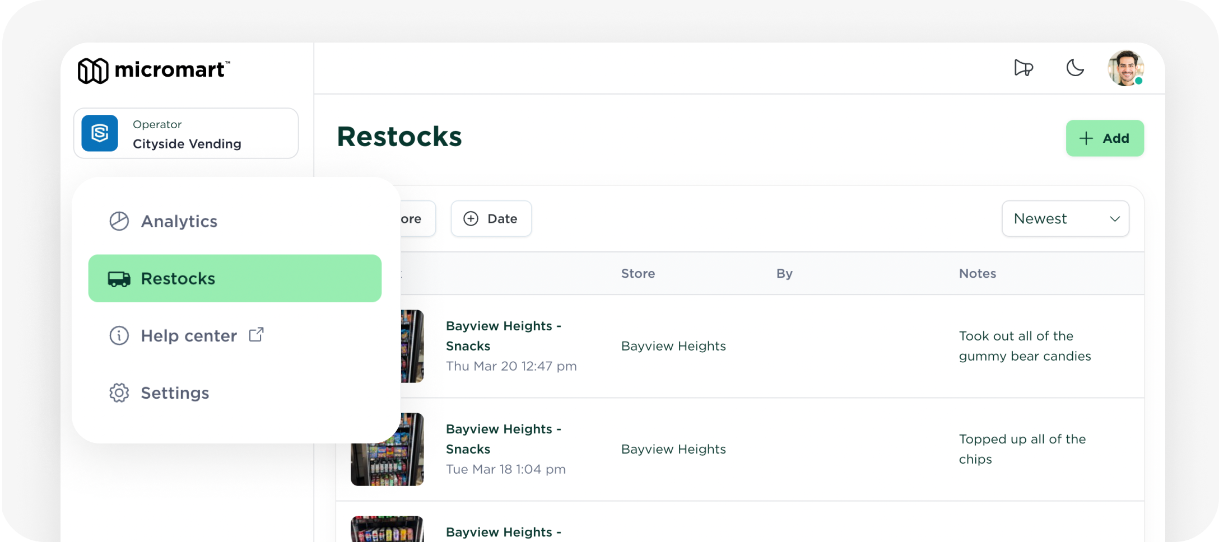
Task: Click the micromart logo icon
Action: point(92,71)
